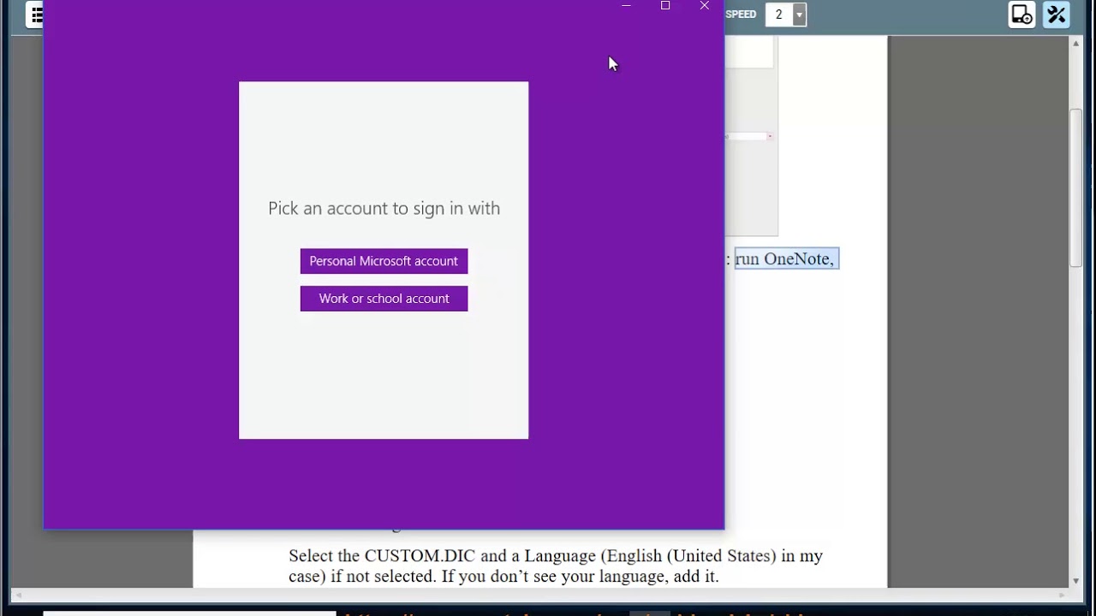Click the highlighted 'run OneNote,' text

point(785,258)
